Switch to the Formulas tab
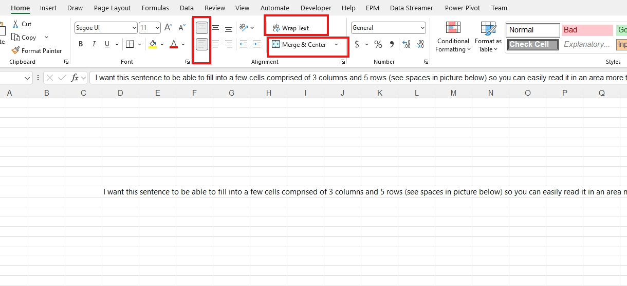 [x=155, y=8]
